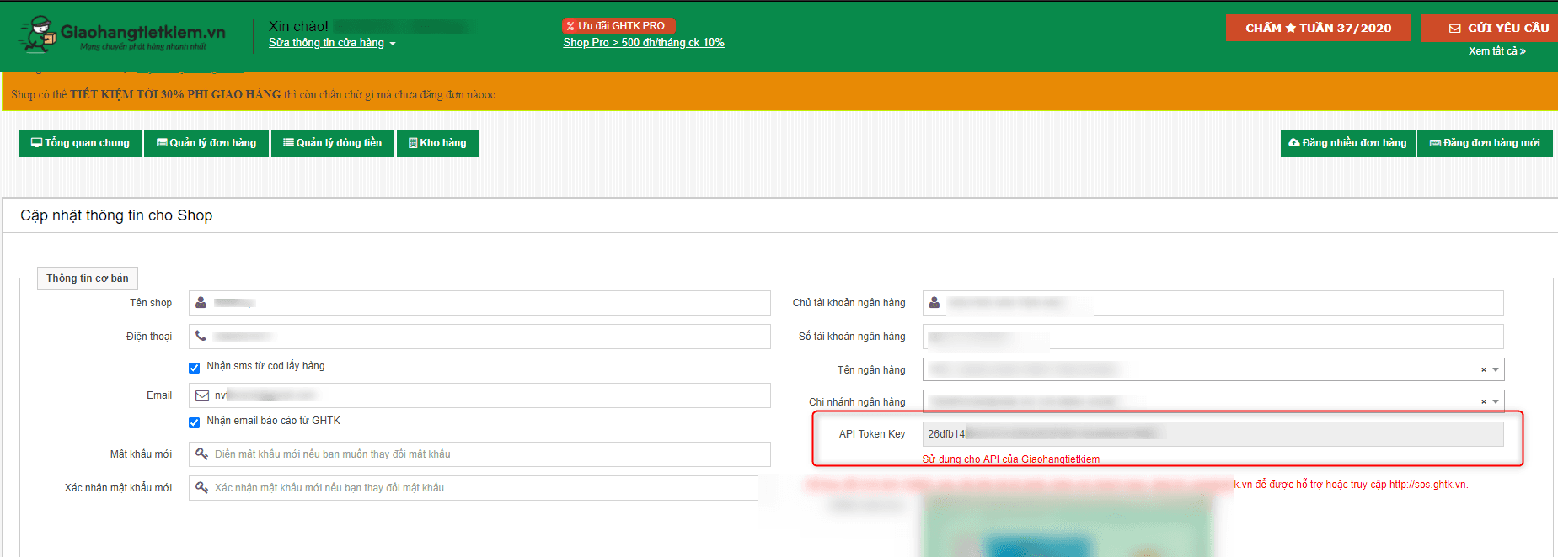Focus the Tên shop input field
Image resolution: width=1558 pixels, height=557 pixels.
click(479, 303)
